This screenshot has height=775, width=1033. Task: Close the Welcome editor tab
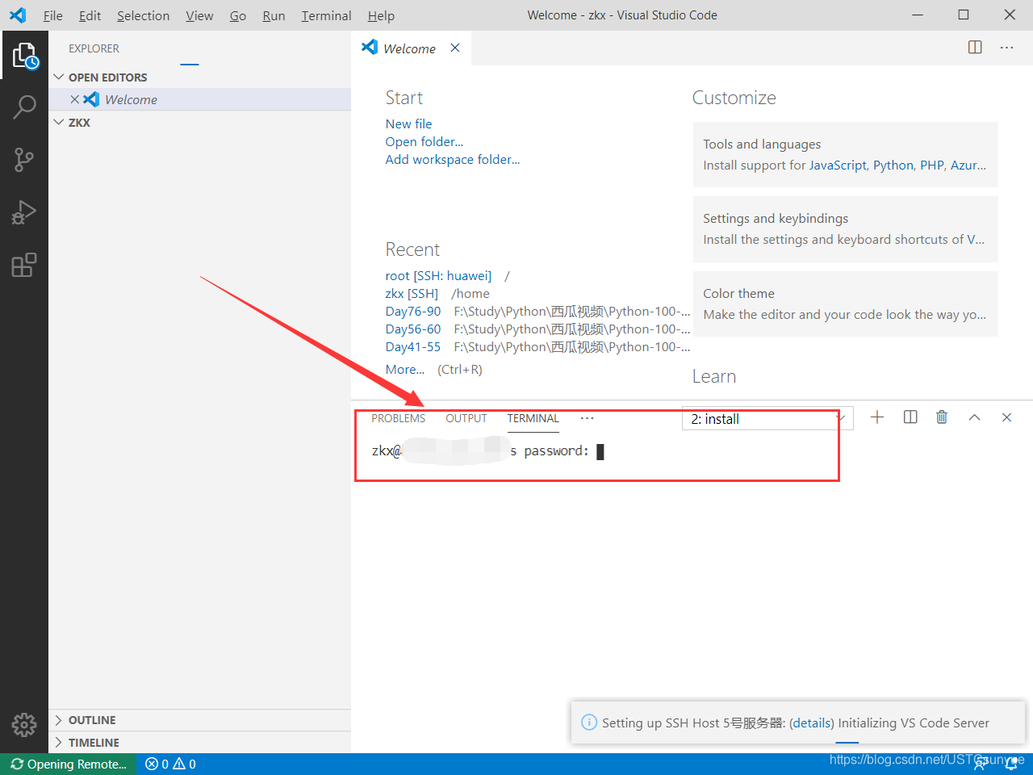tap(455, 48)
